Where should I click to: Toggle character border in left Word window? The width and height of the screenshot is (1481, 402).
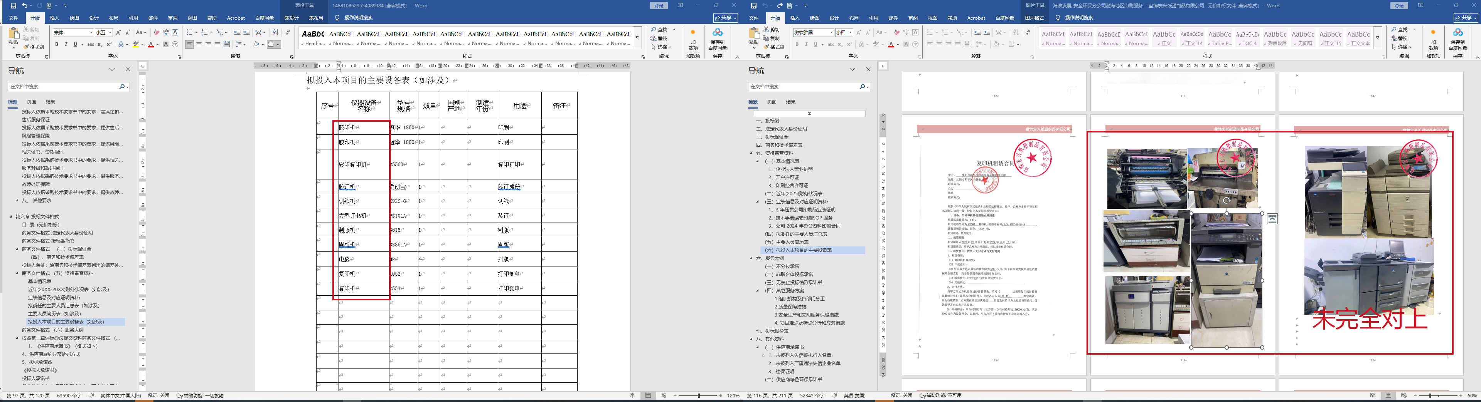coord(175,33)
